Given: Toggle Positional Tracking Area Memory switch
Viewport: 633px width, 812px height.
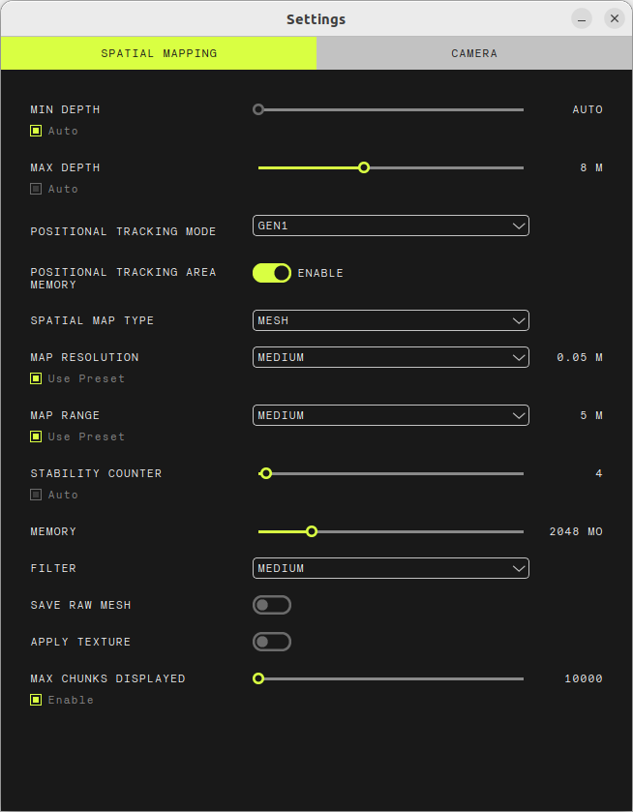Looking at the screenshot, I should tap(272, 273).
